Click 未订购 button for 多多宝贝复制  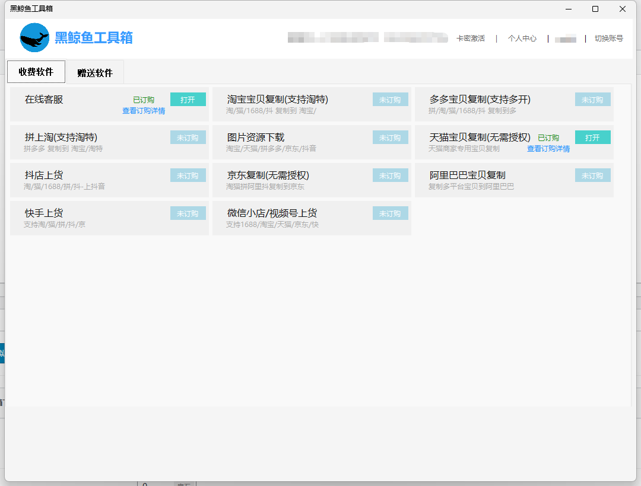pyautogui.click(x=592, y=100)
